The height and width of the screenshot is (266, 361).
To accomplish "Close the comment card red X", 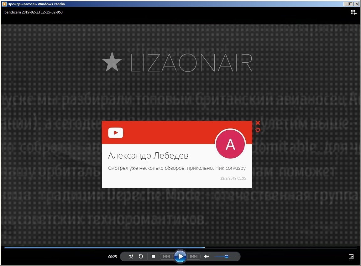I will [x=258, y=123].
